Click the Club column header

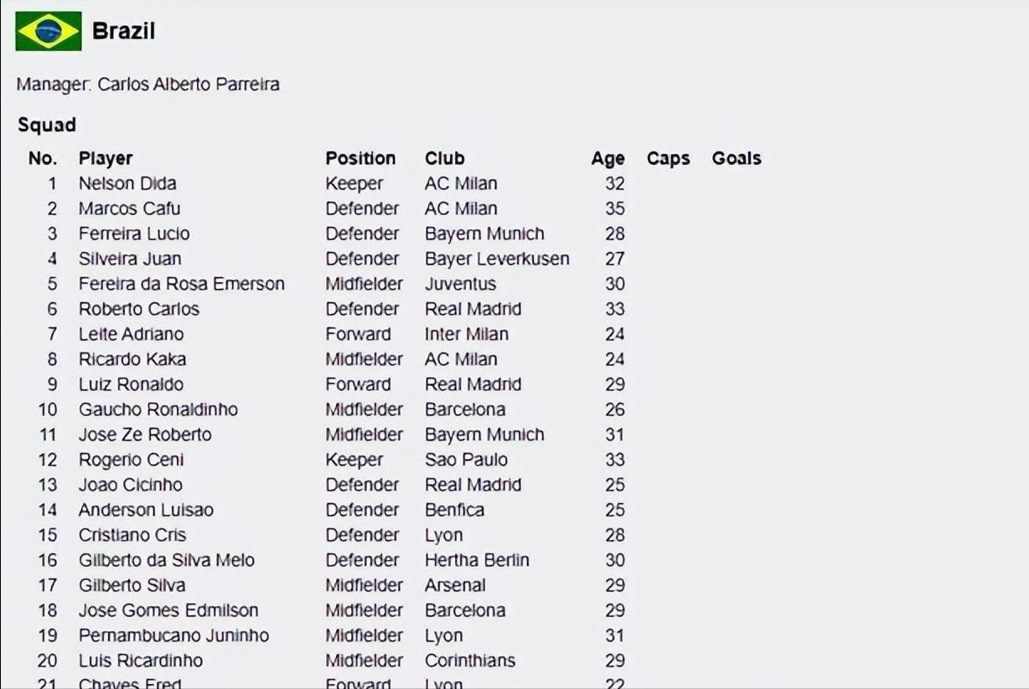click(x=444, y=158)
